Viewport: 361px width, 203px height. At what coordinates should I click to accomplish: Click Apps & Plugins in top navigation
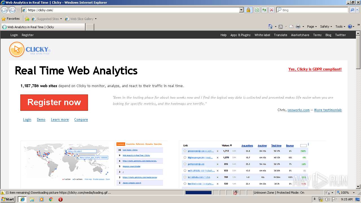[240, 35]
